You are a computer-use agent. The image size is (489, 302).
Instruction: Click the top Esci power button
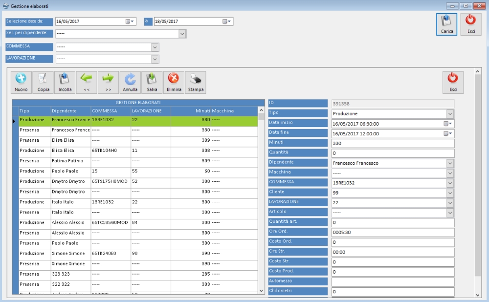coord(471,24)
